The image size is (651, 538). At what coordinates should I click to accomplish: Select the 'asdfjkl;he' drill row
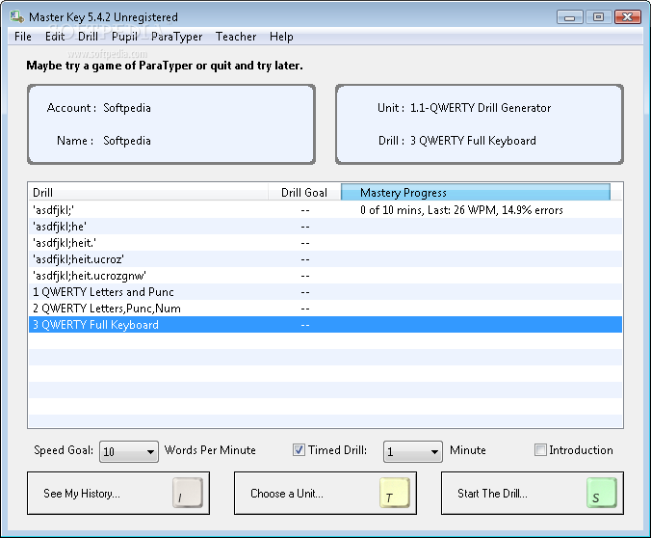325,227
